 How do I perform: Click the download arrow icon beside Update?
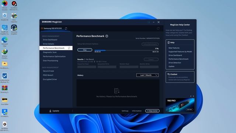tap(50, 111)
